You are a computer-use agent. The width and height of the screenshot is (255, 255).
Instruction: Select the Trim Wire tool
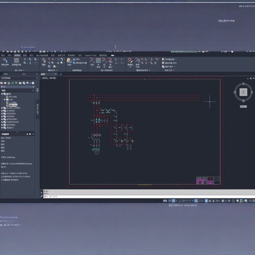137,63
